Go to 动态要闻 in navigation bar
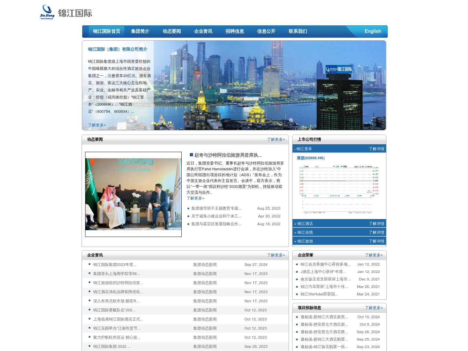The width and height of the screenshot is (468, 351). [x=172, y=31]
